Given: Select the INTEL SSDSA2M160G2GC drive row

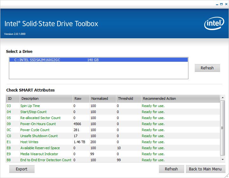Looking at the screenshot, I should [99, 60].
